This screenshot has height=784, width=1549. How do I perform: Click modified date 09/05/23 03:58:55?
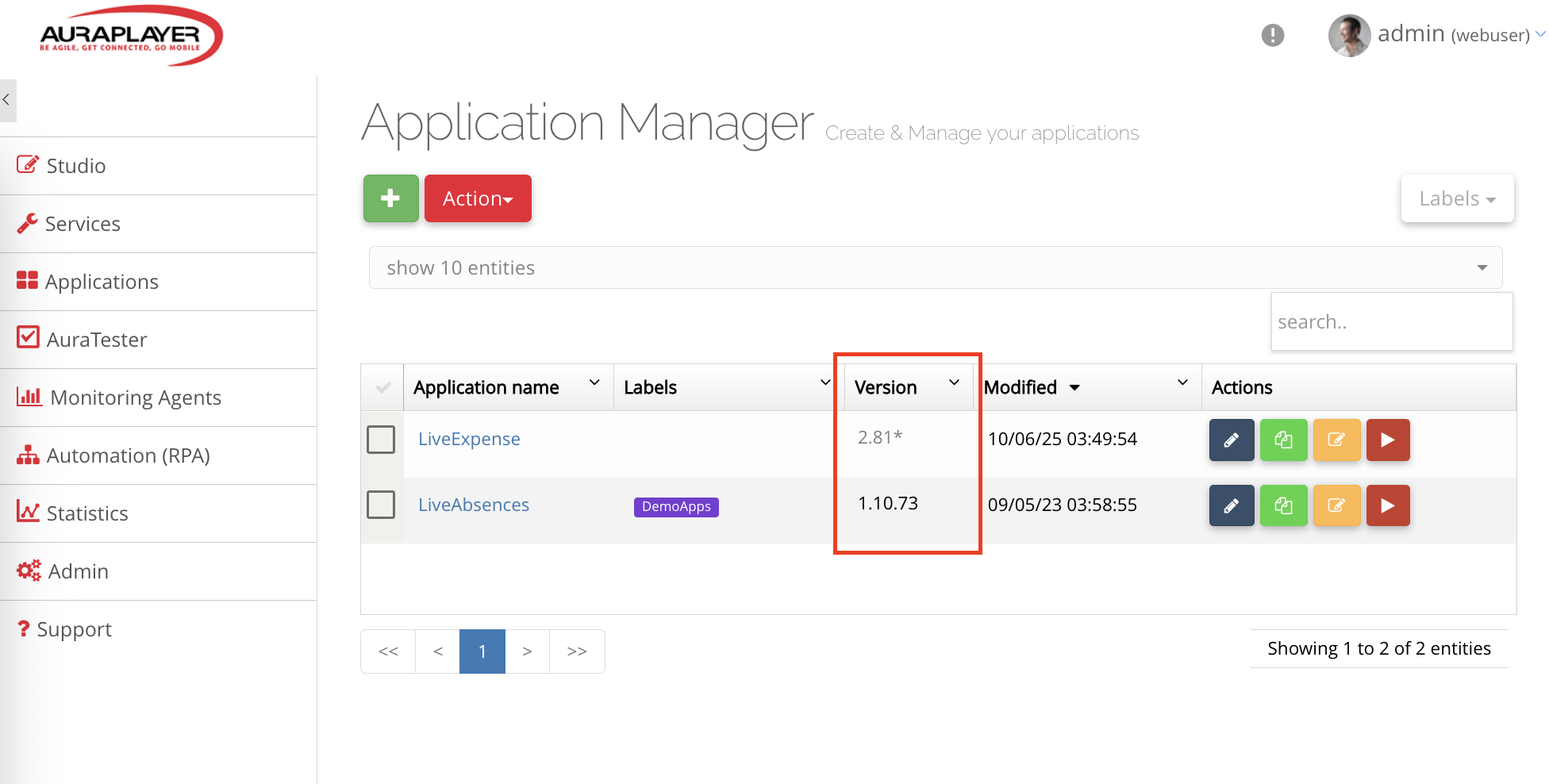(x=1063, y=505)
